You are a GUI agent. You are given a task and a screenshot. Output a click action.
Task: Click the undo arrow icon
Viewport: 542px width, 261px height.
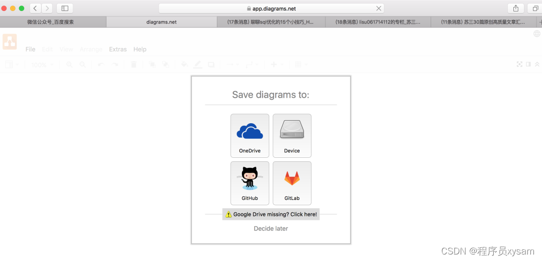tap(101, 65)
